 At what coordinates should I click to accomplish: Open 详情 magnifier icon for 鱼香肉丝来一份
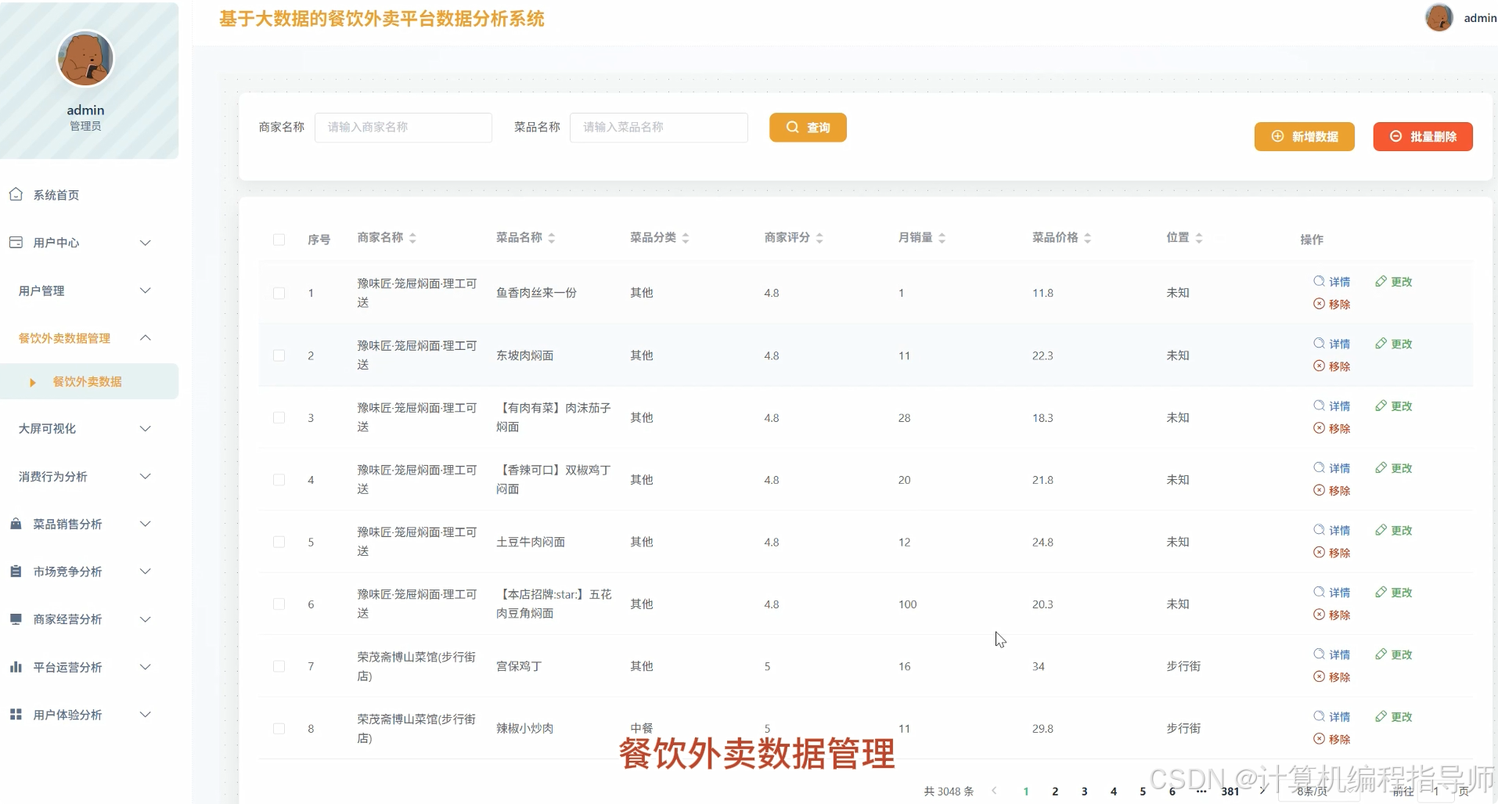(1320, 282)
